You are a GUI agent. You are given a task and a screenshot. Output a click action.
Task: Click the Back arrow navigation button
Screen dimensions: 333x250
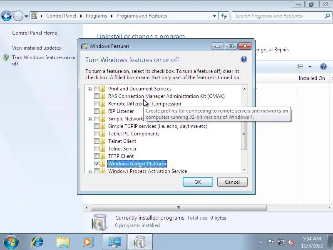pyautogui.click(x=6, y=16)
